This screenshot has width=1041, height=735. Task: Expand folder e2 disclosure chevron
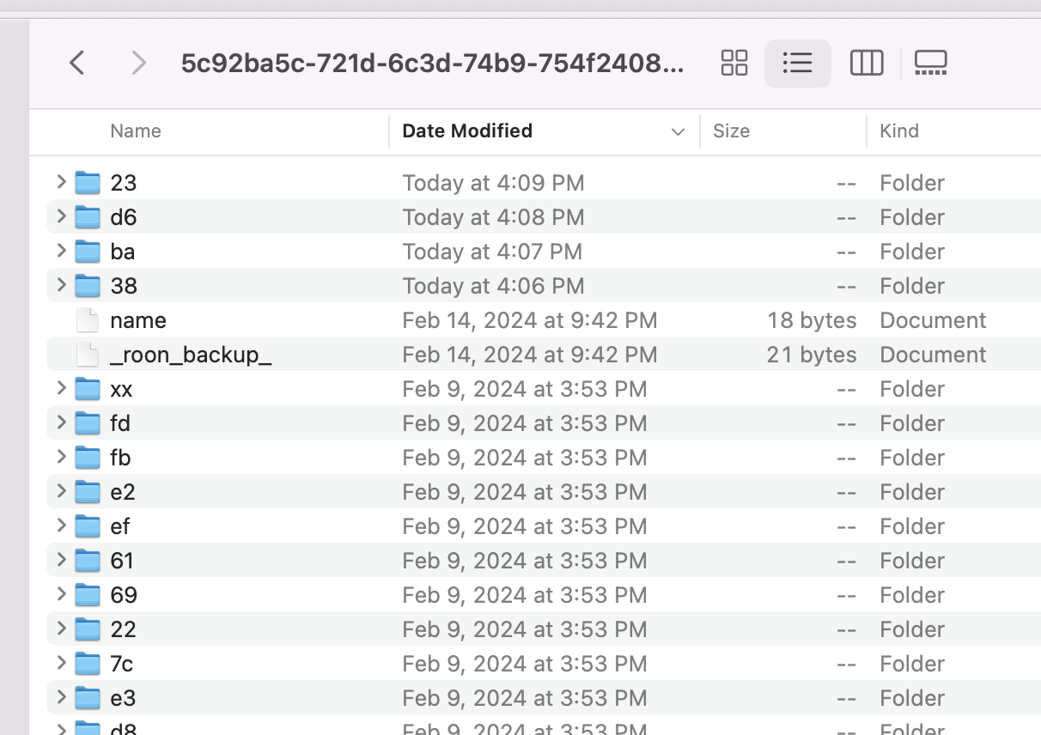click(x=61, y=491)
